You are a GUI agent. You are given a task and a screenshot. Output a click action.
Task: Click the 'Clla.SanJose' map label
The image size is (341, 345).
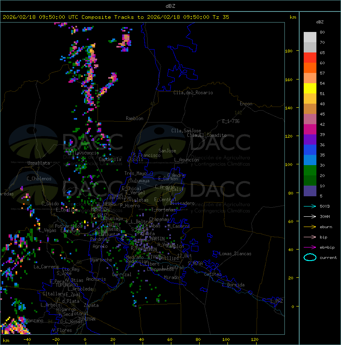(186, 131)
